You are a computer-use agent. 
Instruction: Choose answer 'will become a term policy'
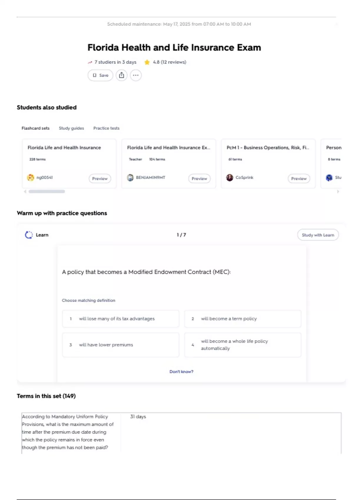pos(243,319)
